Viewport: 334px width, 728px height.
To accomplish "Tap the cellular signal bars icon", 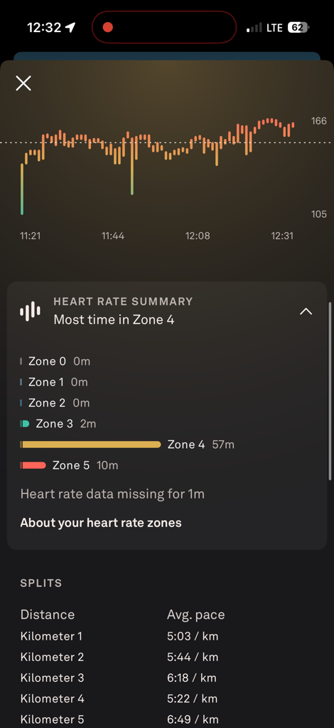I will (254, 28).
